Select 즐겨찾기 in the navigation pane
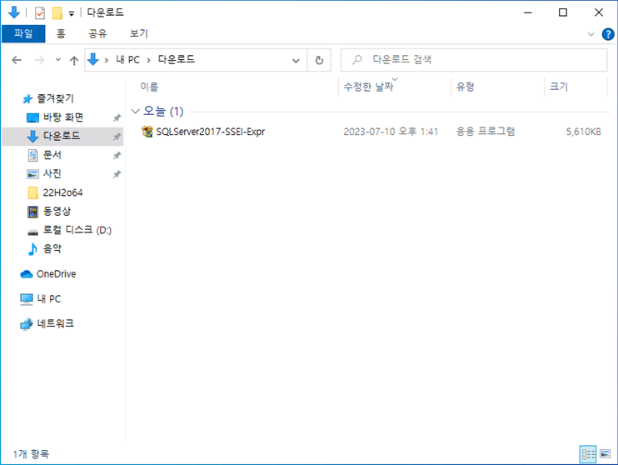Image resolution: width=618 pixels, height=465 pixels. coord(55,98)
